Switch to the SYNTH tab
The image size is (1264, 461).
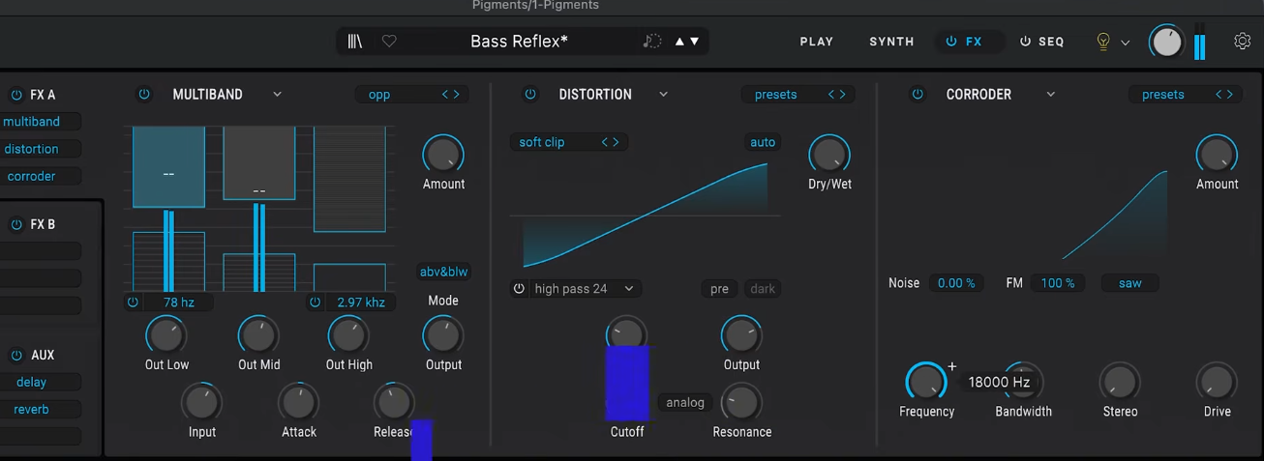coord(891,42)
